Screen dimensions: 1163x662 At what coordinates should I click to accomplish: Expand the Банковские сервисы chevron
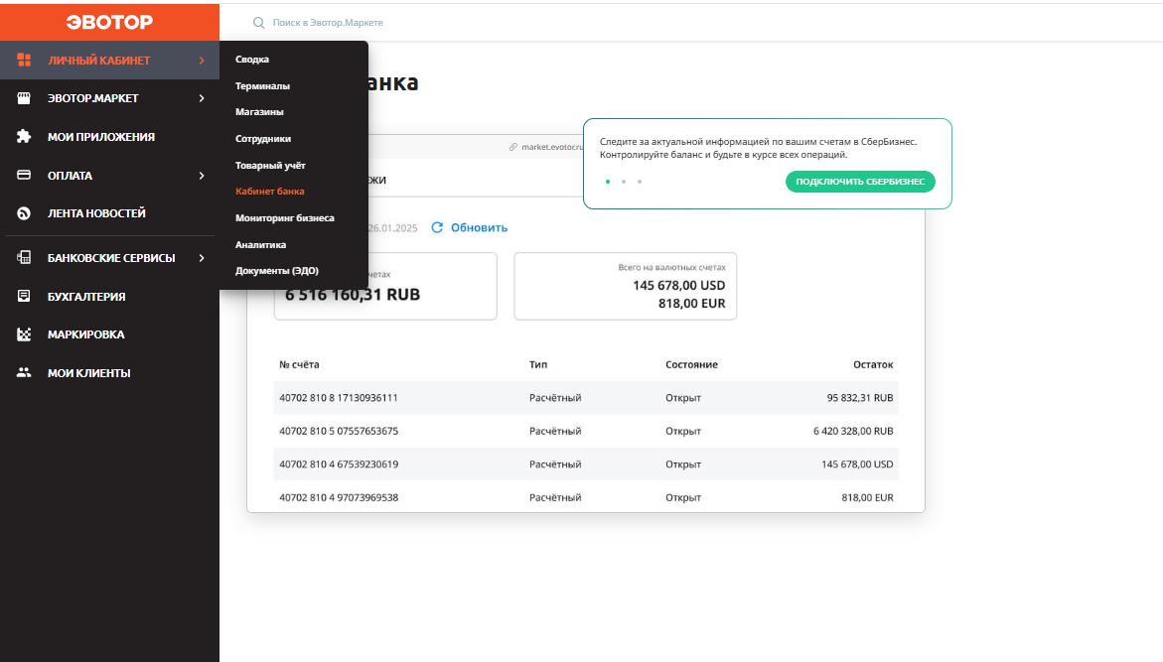pyautogui.click(x=202, y=257)
